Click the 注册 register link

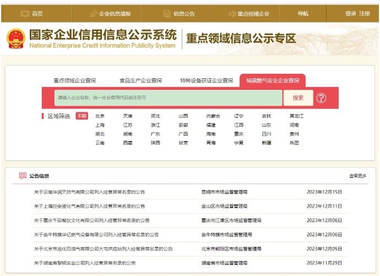click(x=365, y=14)
